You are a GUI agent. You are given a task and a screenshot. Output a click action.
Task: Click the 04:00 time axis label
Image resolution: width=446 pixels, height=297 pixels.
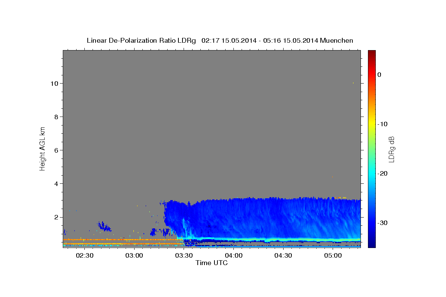tap(233, 256)
